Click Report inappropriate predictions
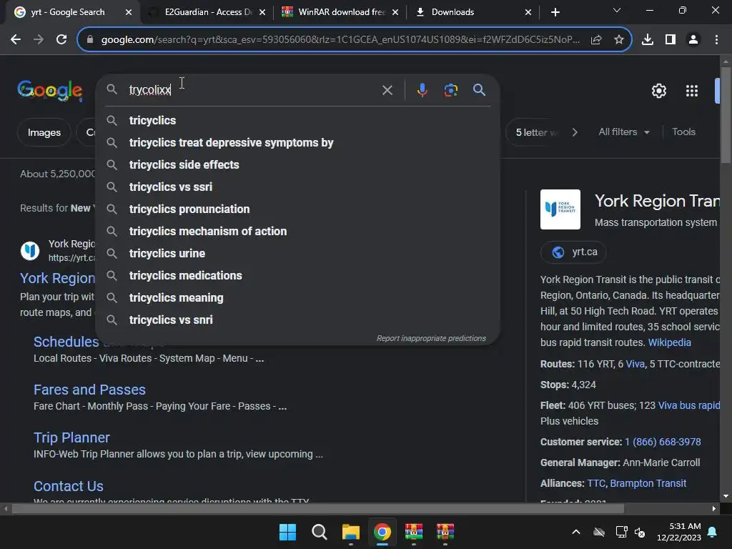The width and height of the screenshot is (732, 549). 431,338
